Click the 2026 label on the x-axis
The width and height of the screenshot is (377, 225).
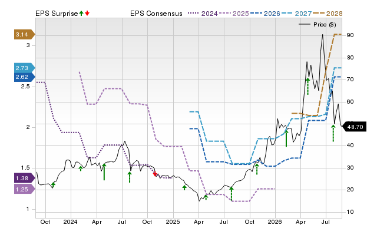[x=275, y=221]
